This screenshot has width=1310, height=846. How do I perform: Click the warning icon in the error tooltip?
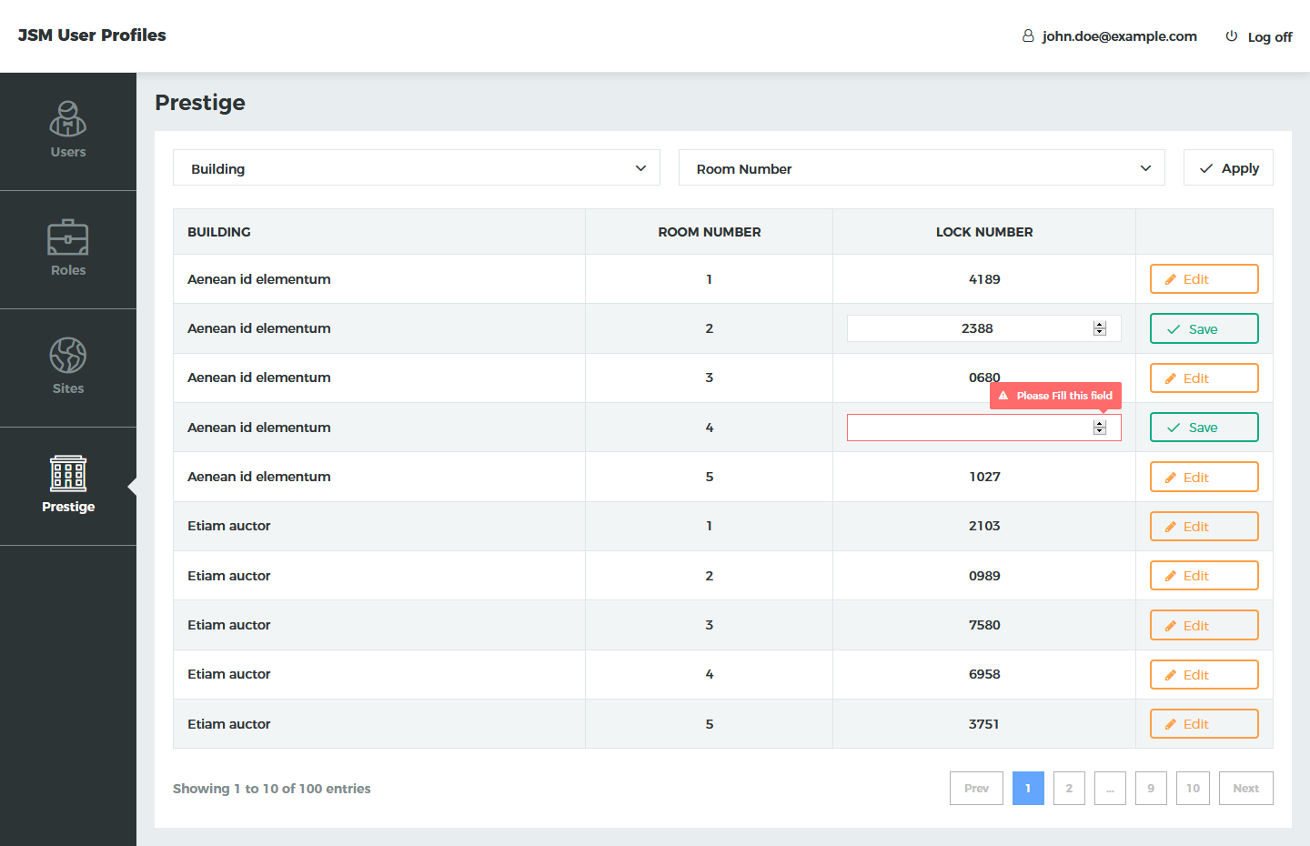(x=1003, y=396)
